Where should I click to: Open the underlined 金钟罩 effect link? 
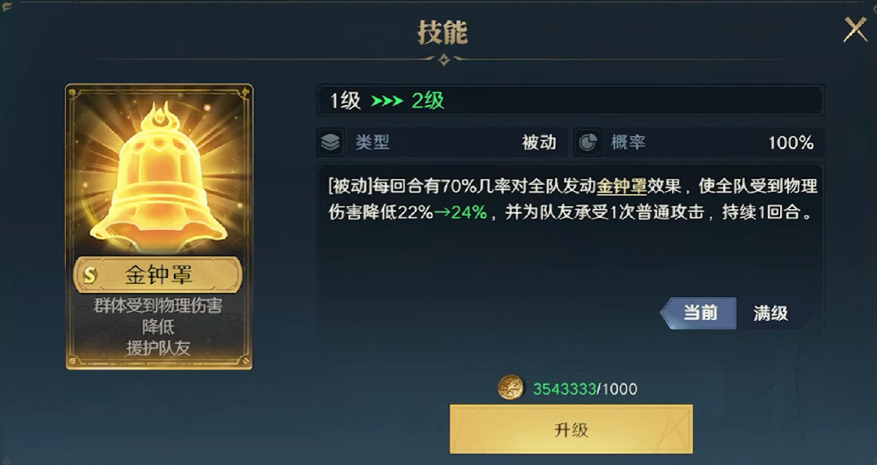(x=621, y=187)
